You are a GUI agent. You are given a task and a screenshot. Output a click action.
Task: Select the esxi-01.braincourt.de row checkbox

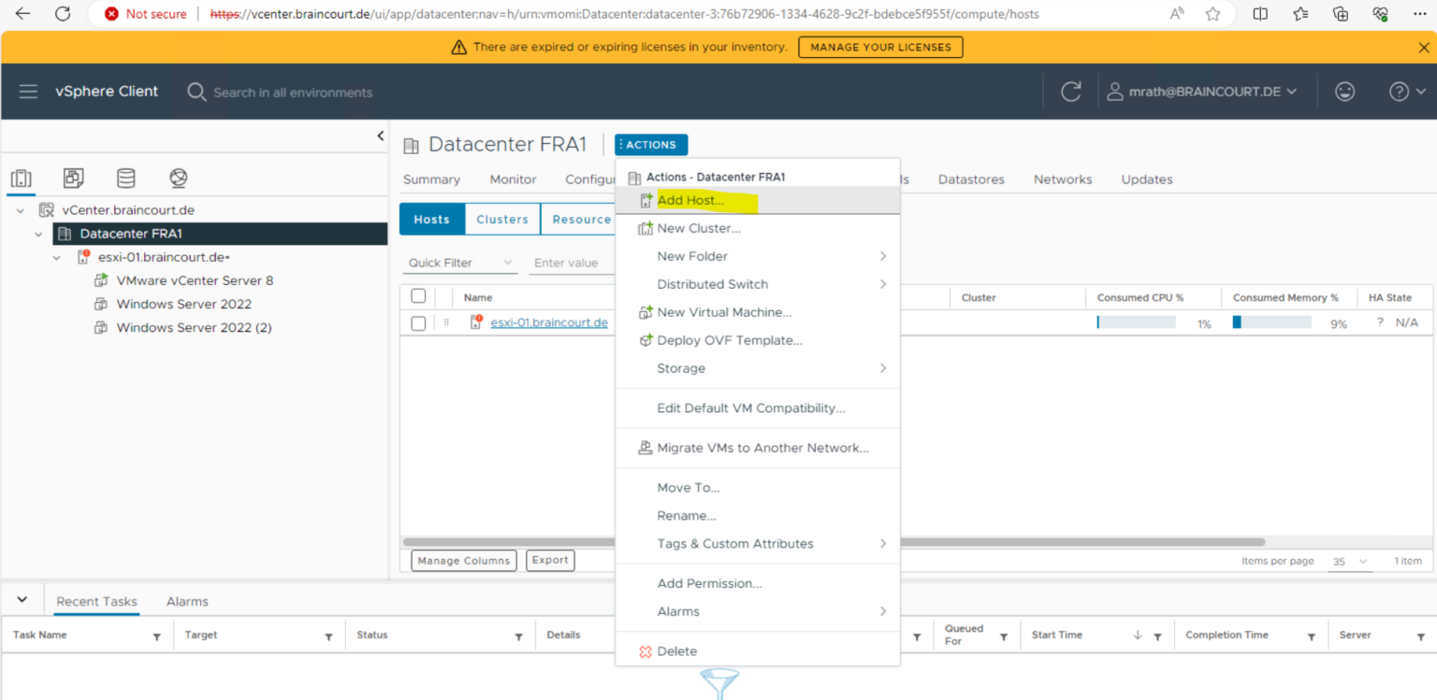coord(418,323)
